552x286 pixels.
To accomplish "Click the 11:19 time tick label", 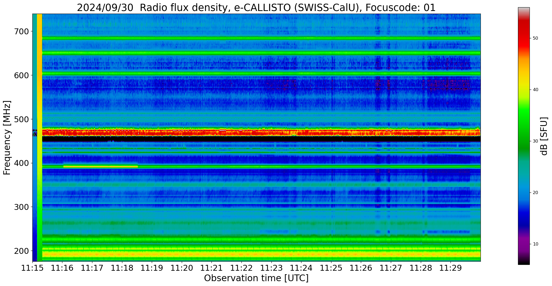I will click(x=152, y=268).
